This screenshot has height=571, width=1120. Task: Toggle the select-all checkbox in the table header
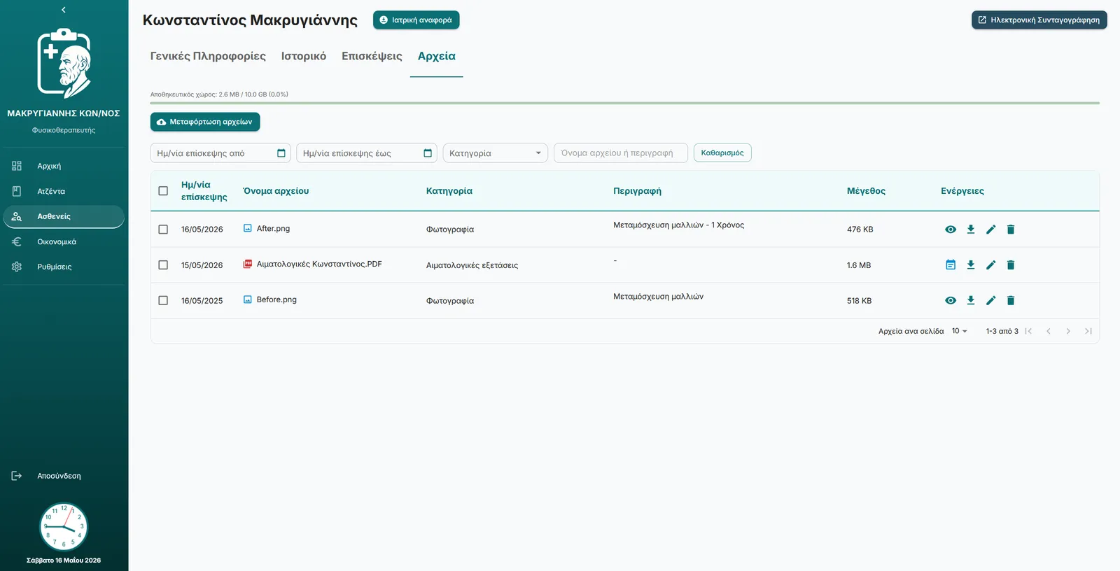pyautogui.click(x=163, y=191)
